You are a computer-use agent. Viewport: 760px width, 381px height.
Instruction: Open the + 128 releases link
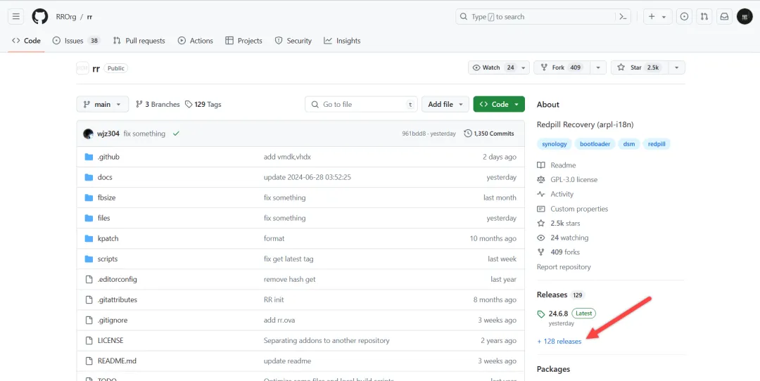point(559,342)
